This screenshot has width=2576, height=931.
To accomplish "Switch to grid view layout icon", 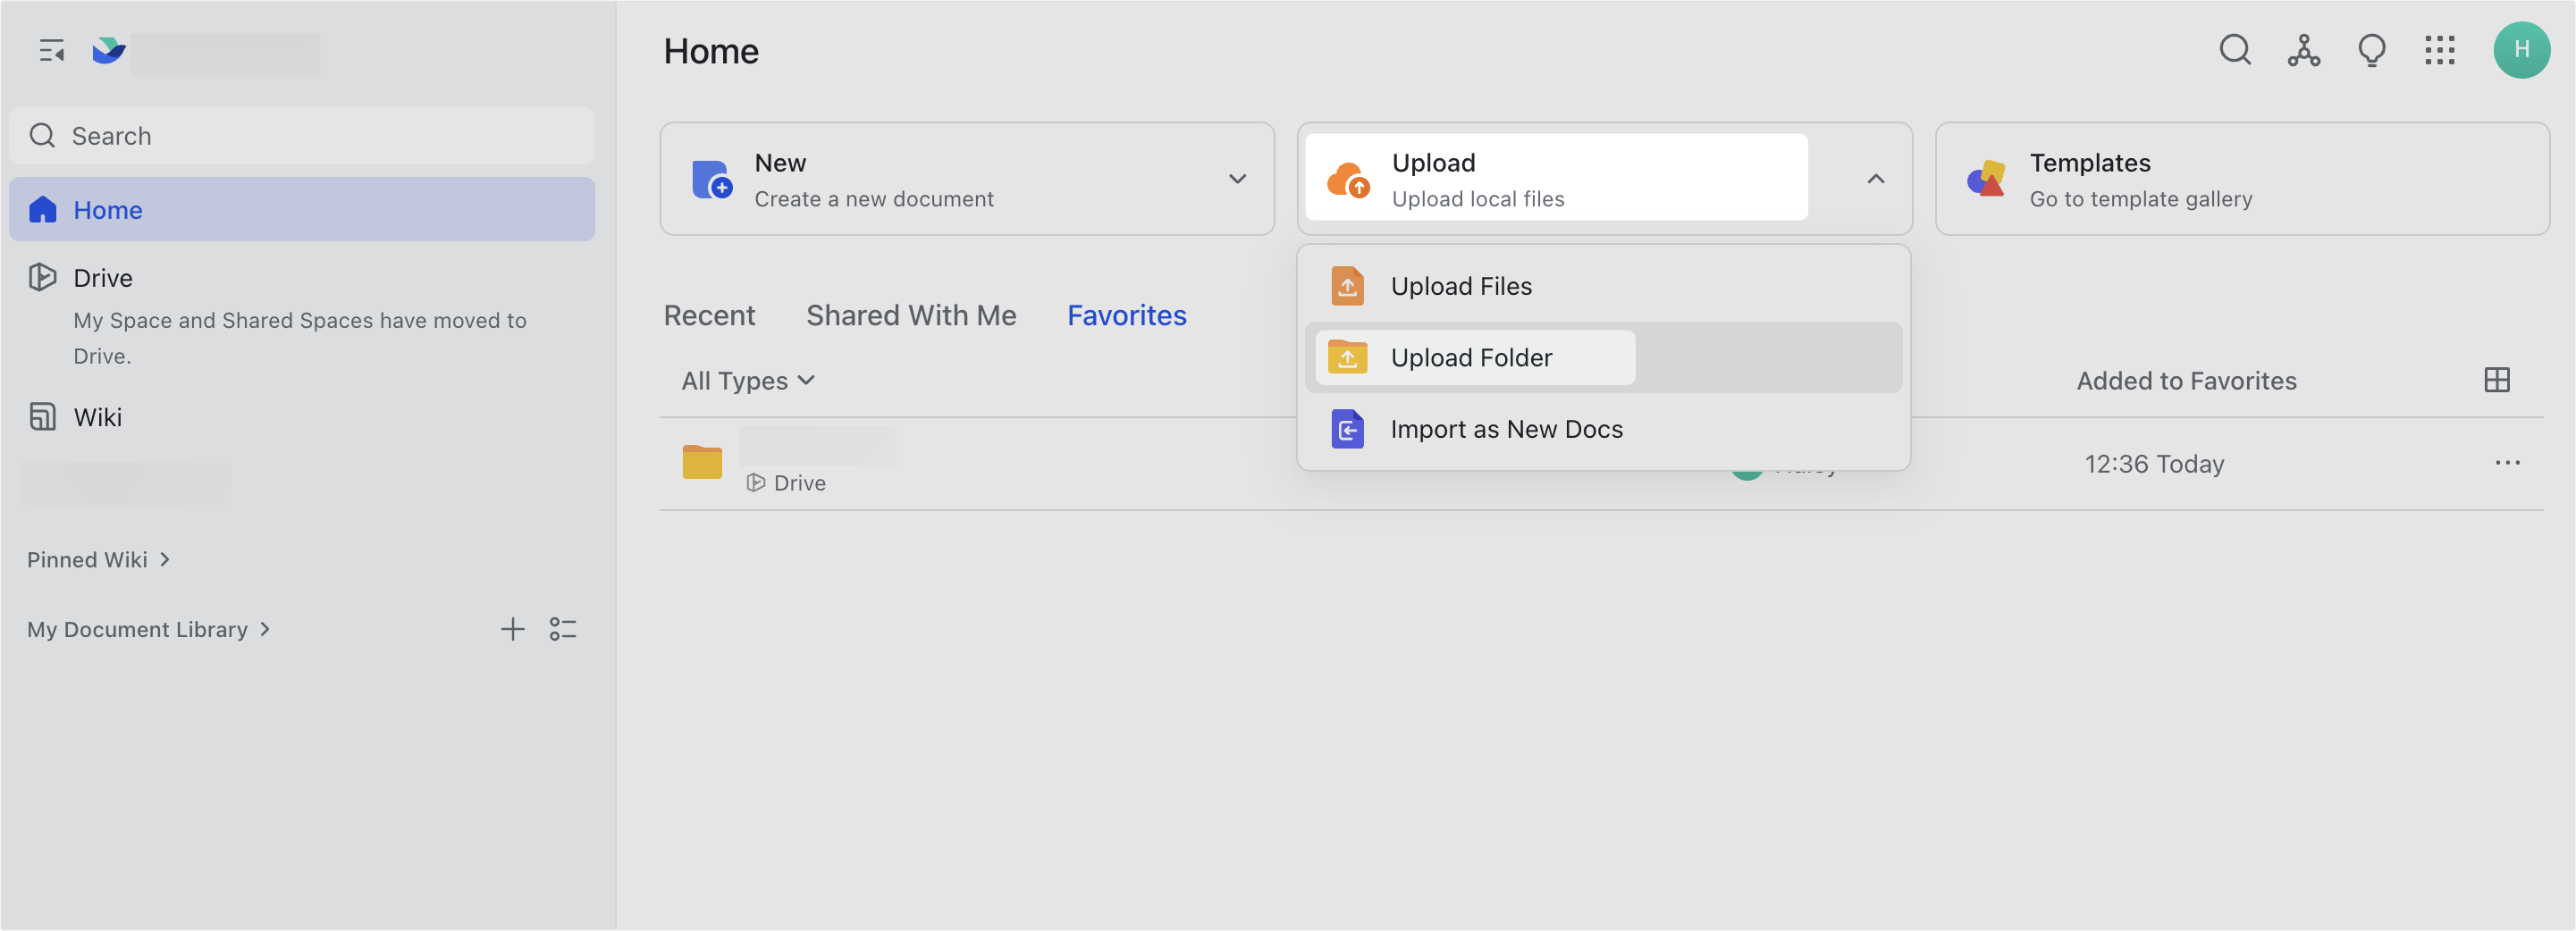I will click(2496, 380).
